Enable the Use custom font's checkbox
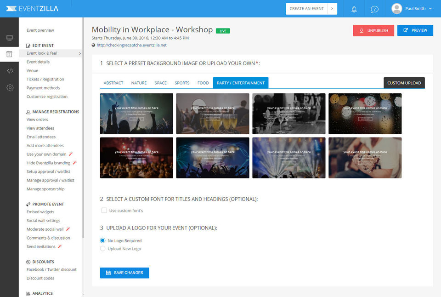This screenshot has height=297, width=441. pos(104,210)
